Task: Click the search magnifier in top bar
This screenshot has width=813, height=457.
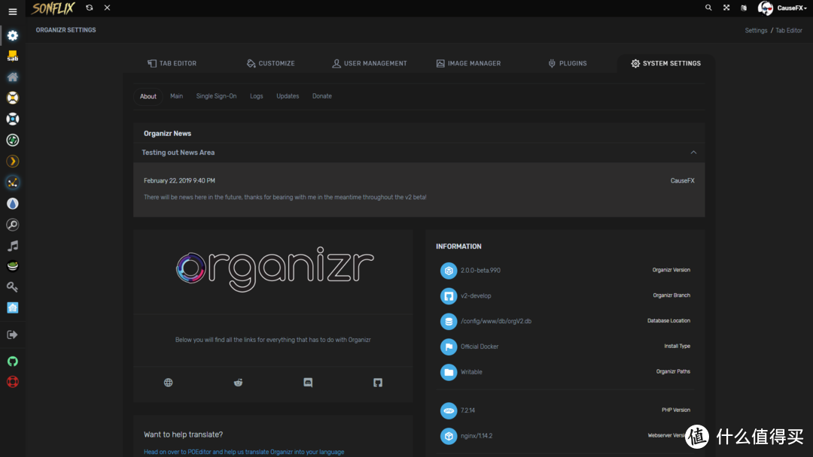Action: click(x=708, y=8)
